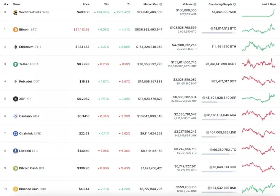Click the Circulating Supply header info icon
The image size is (280, 196).
point(235,4)
